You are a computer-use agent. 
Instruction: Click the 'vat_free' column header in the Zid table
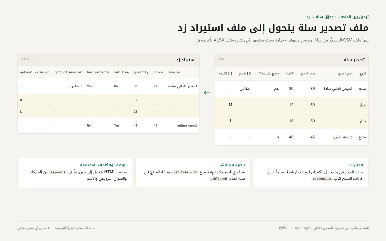122,72
